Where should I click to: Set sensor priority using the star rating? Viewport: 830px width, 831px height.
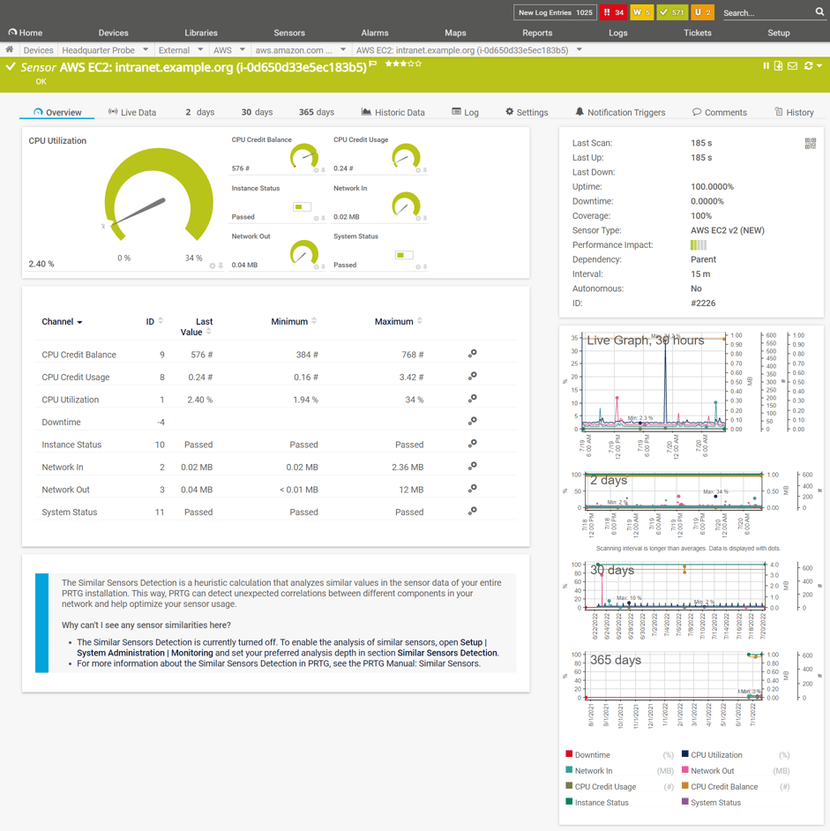click(401, 63)
